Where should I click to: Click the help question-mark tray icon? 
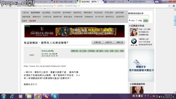(145, 96)
